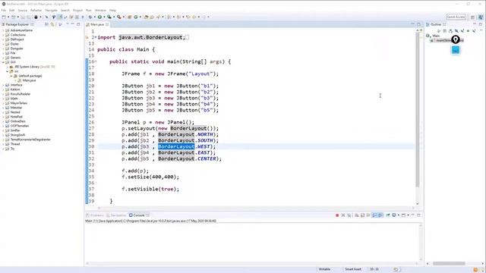Click the green Run button in toolbar
Viewport: 486px width, 273px height.
(99, 17)
